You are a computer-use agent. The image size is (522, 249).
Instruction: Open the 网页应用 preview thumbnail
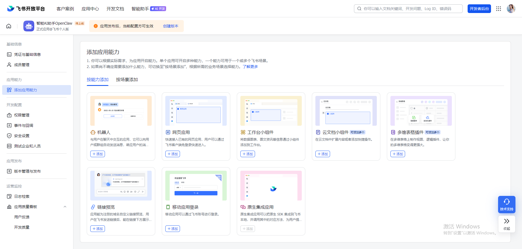coord(196,111)
